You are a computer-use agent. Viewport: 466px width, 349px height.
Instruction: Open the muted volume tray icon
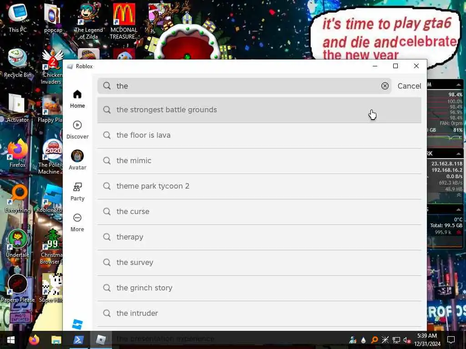pos(406,340)
